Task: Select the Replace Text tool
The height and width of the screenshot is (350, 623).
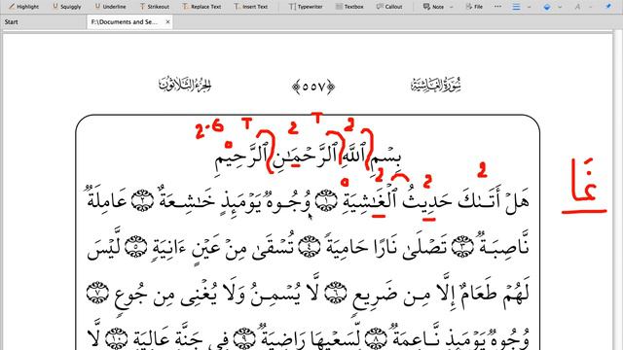Action: (x=202, y=7)
